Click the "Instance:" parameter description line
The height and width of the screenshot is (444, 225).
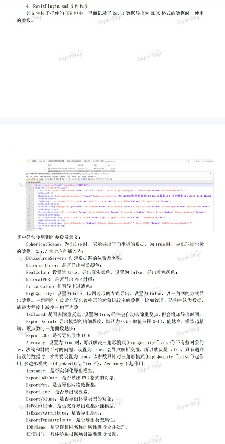(60, 371)
